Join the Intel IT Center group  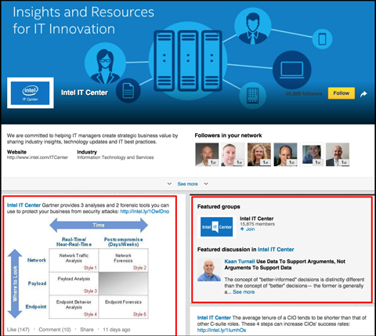click(x=250, y=229)
